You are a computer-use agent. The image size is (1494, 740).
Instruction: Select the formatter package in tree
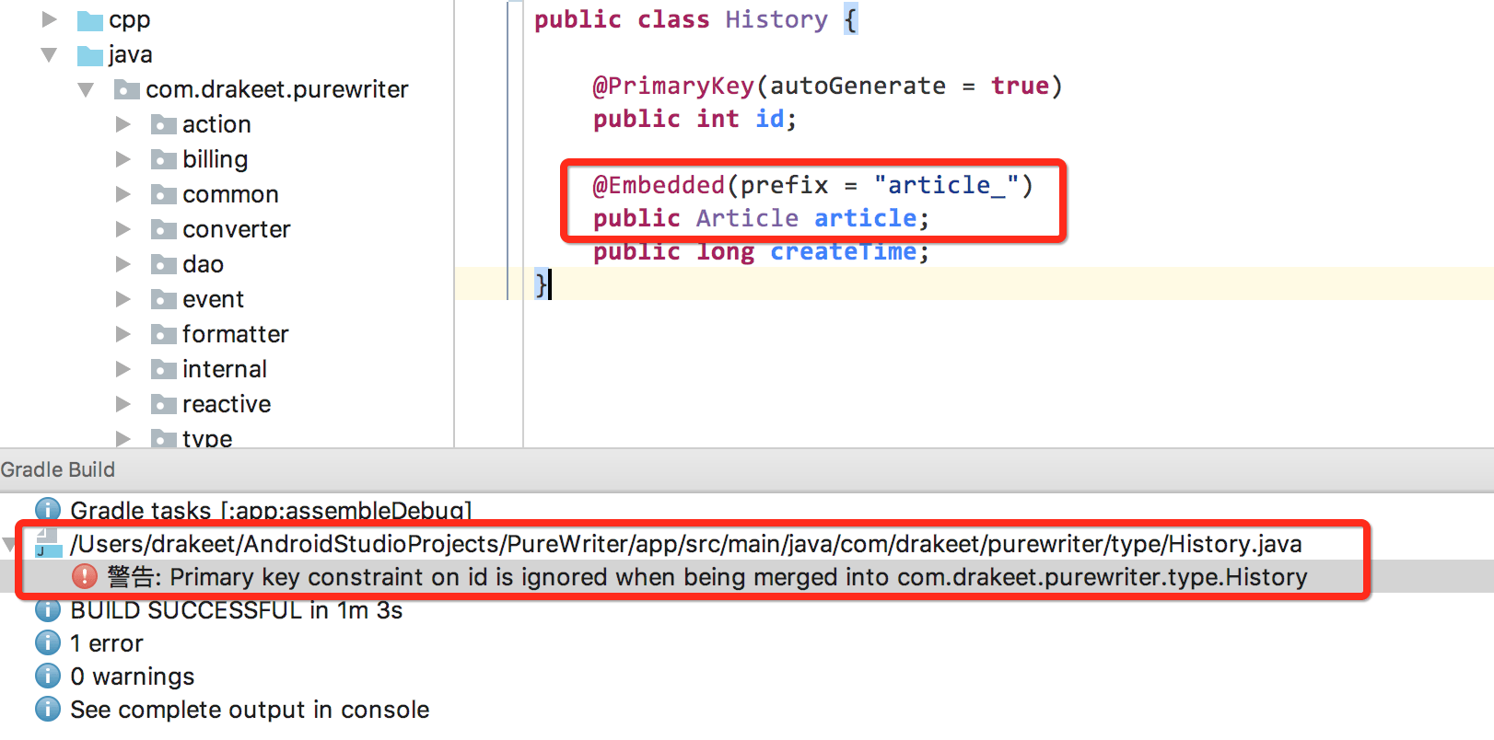[235, 334]
